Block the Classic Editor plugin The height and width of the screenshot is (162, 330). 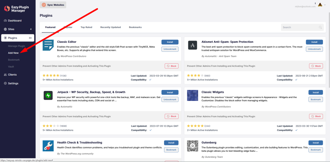[x=171, y=66]
